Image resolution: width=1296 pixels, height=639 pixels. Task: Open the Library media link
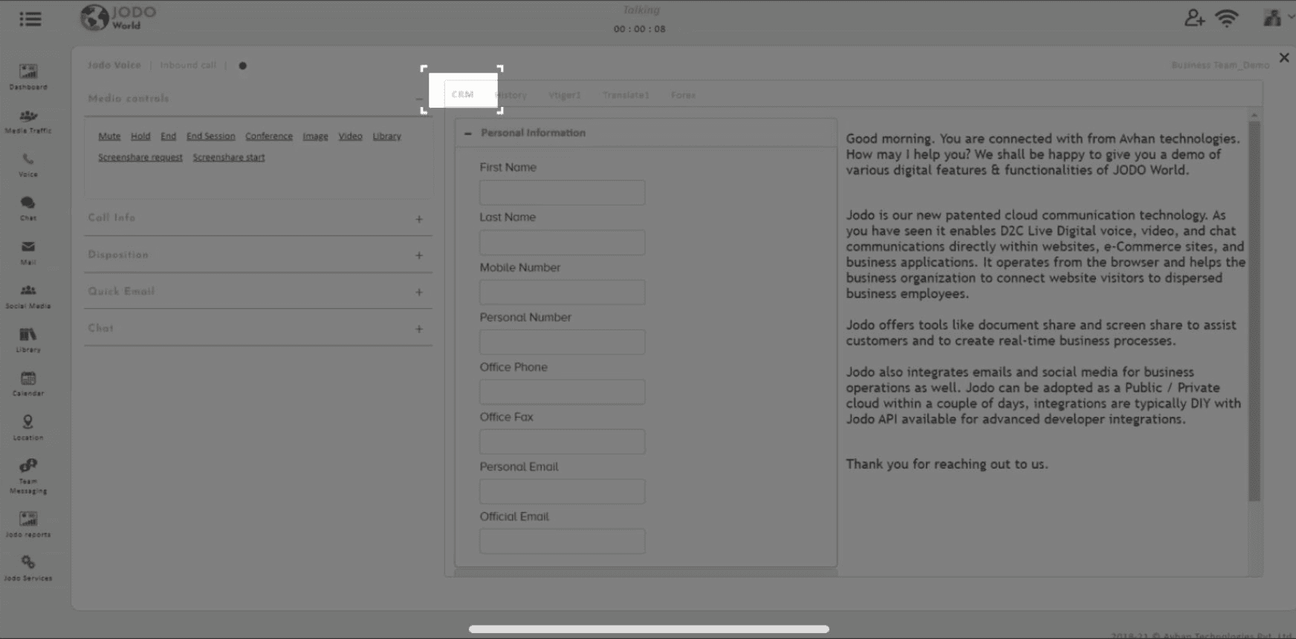click(x=386, y=137)
